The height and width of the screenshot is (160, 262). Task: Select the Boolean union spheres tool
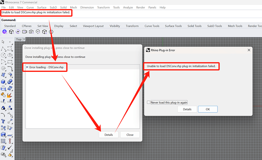click(10, 82)
